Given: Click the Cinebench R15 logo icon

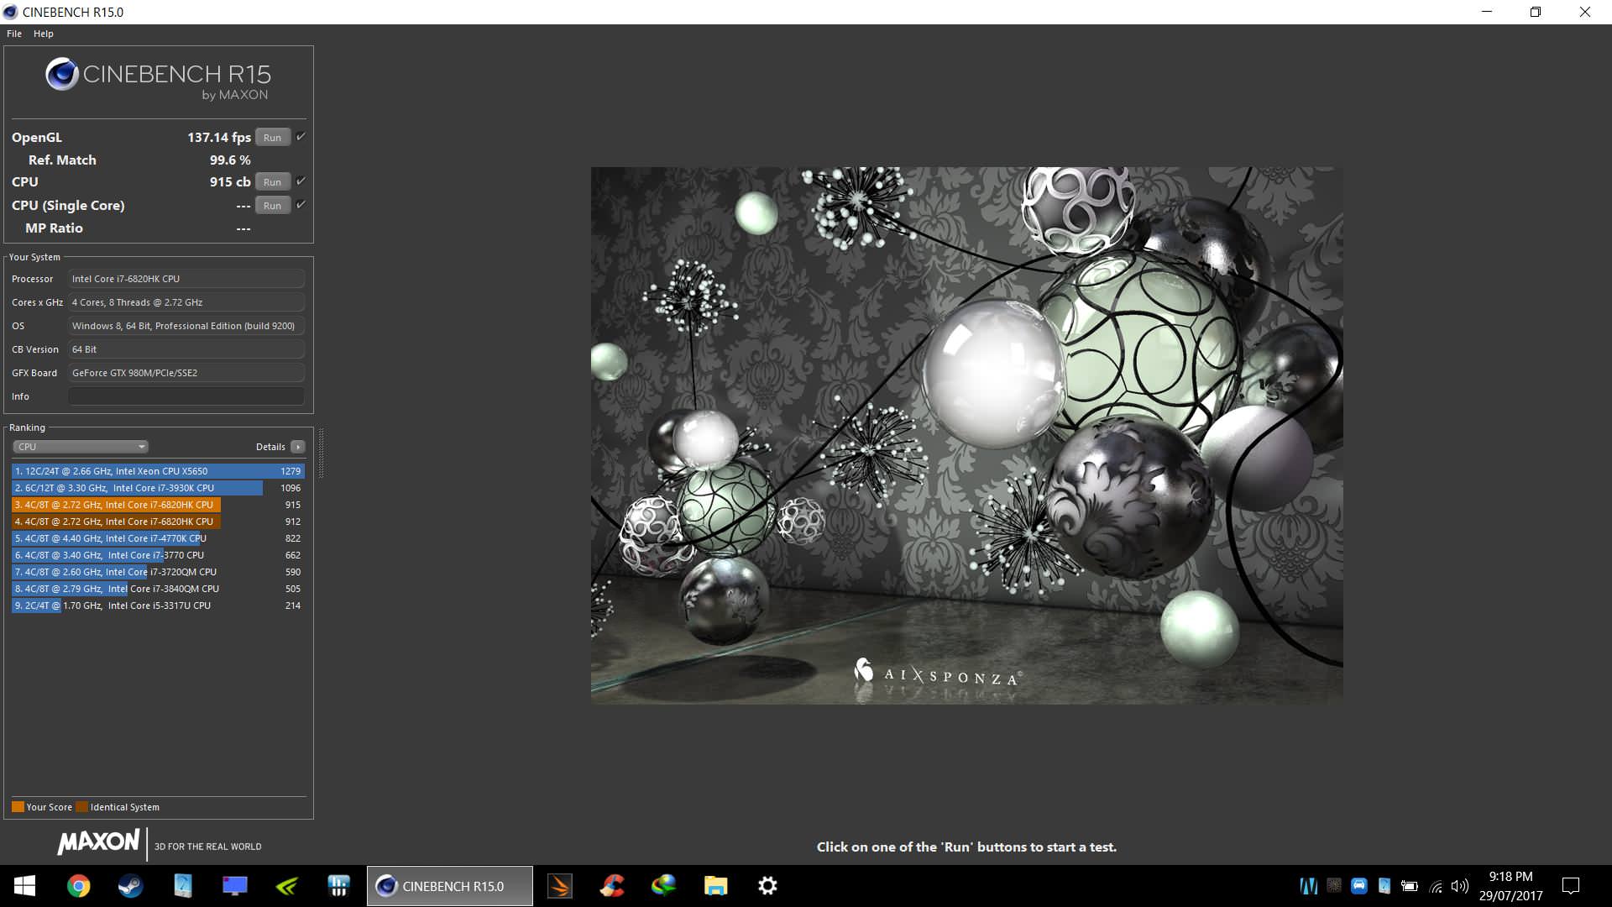Looking at the screenshot, I should [62, 75].
